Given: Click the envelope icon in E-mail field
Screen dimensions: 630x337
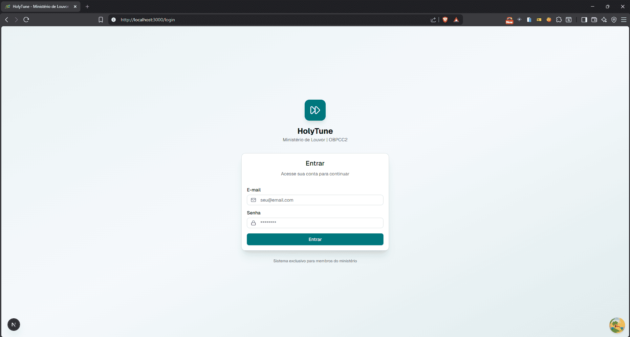Looking at the screenshot, I should coord(253,200).
